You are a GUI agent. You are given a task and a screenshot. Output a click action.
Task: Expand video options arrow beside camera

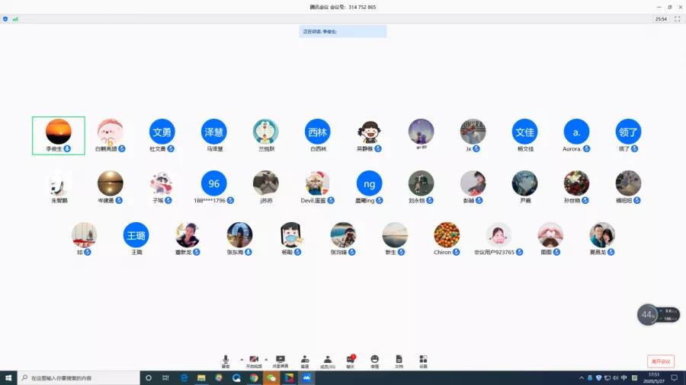(x=268, y=358)
